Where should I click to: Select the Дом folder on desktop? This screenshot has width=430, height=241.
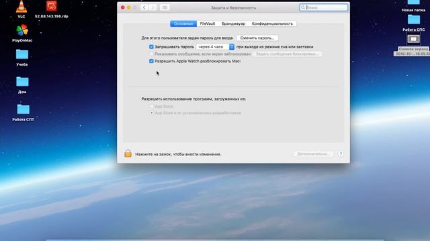click(x=22, y=82)
